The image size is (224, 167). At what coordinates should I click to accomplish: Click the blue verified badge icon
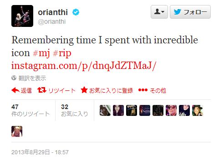(x=76, y=12)
